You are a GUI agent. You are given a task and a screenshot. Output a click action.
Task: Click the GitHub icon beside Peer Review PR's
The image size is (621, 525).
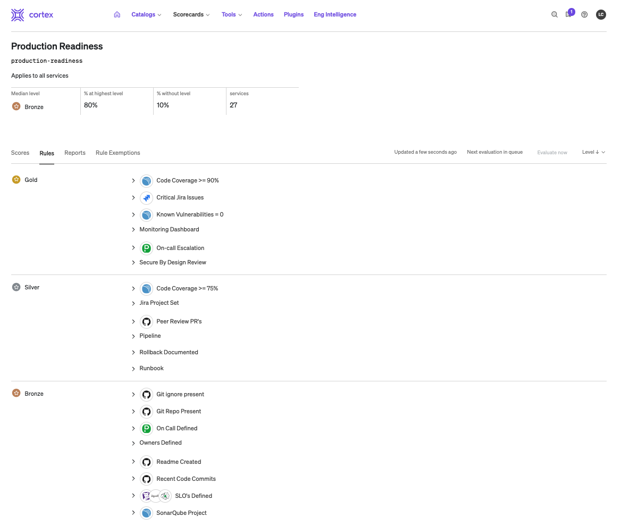click(x=146, y=322)
